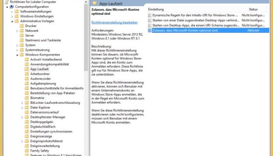Expand the Datei-Explorer node

tap(22, 108)
